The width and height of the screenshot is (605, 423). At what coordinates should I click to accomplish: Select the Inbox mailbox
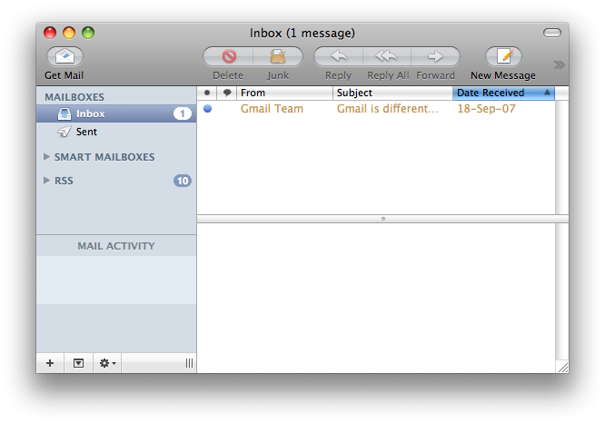116,113
